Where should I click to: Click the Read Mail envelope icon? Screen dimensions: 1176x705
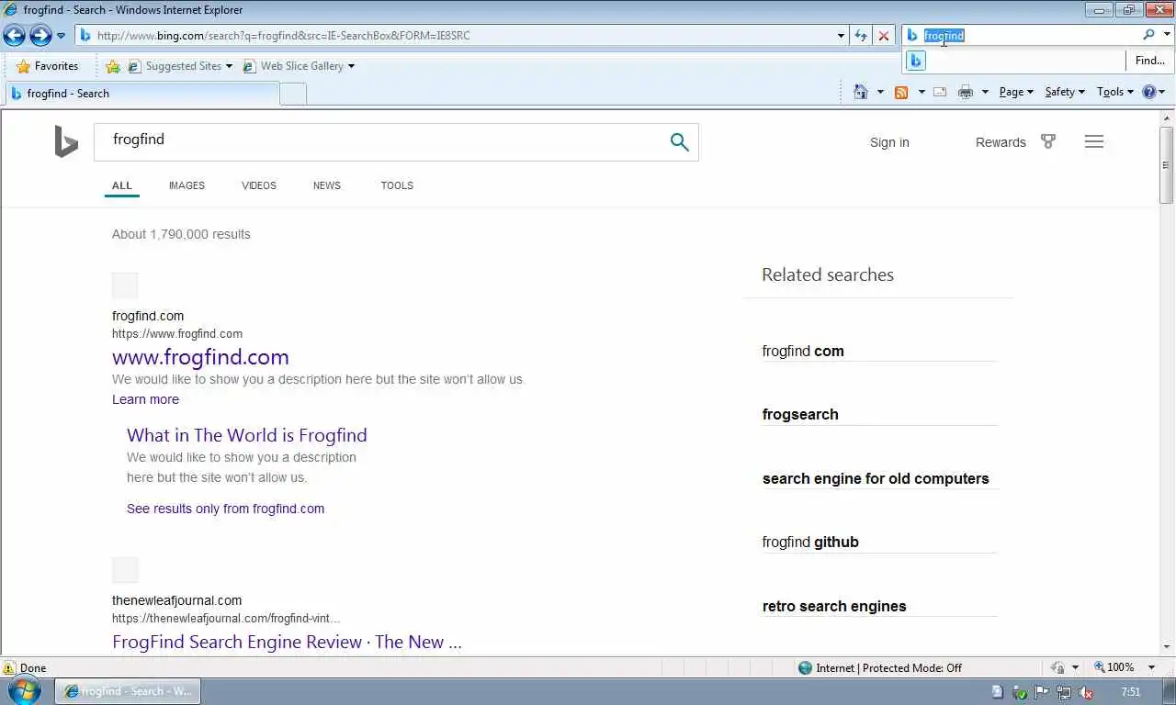[940, 92]
